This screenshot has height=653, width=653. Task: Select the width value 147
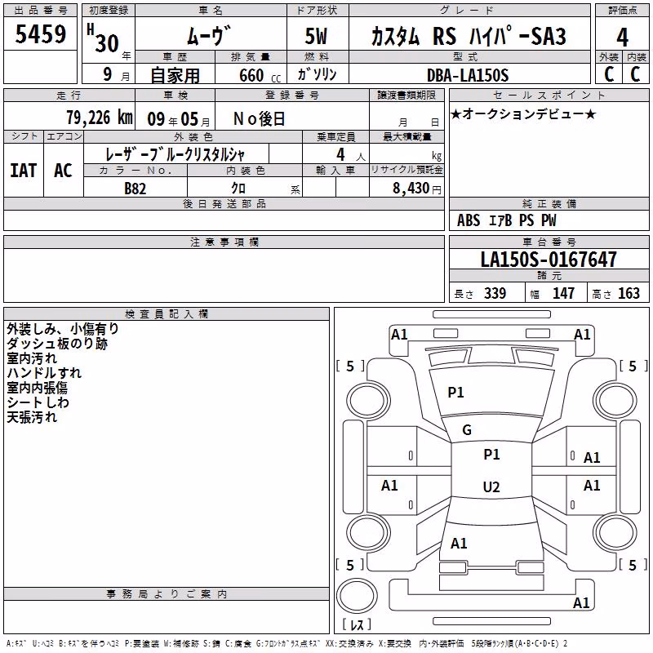click(x=563, y=293)
